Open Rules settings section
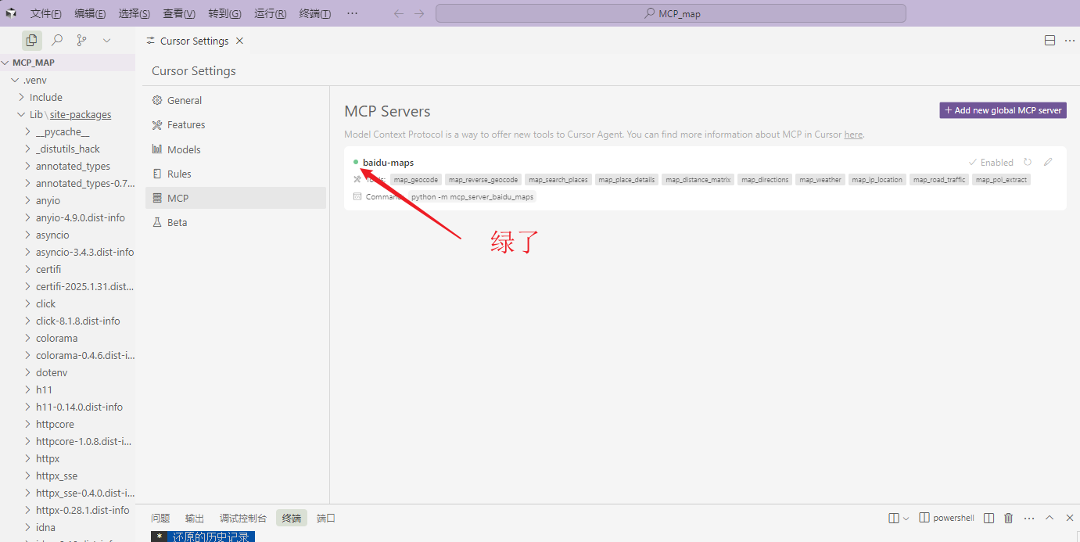The width and height of the screenshot is (1080, 542). click(235, 174)
